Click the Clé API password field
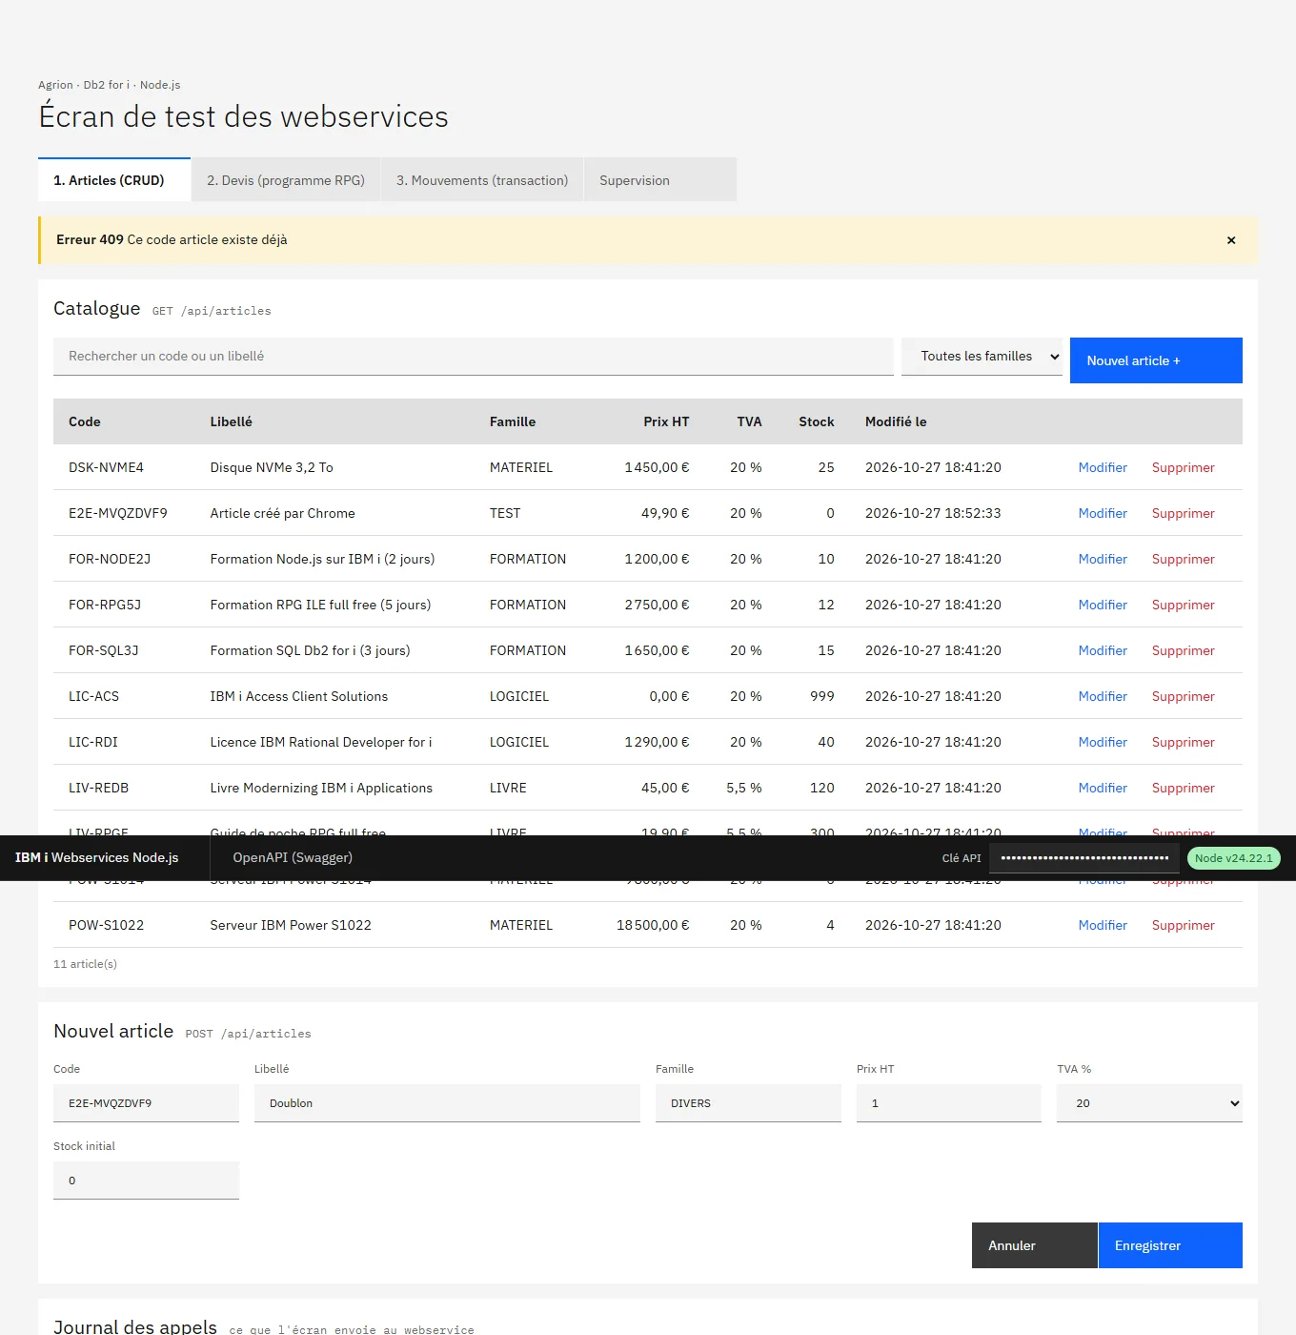1296x1335 pixels. coord(1084,858)
